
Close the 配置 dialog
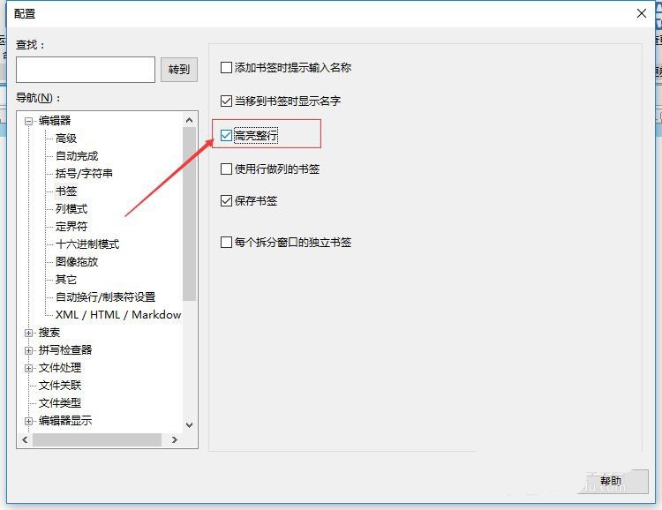pos(642,13)
